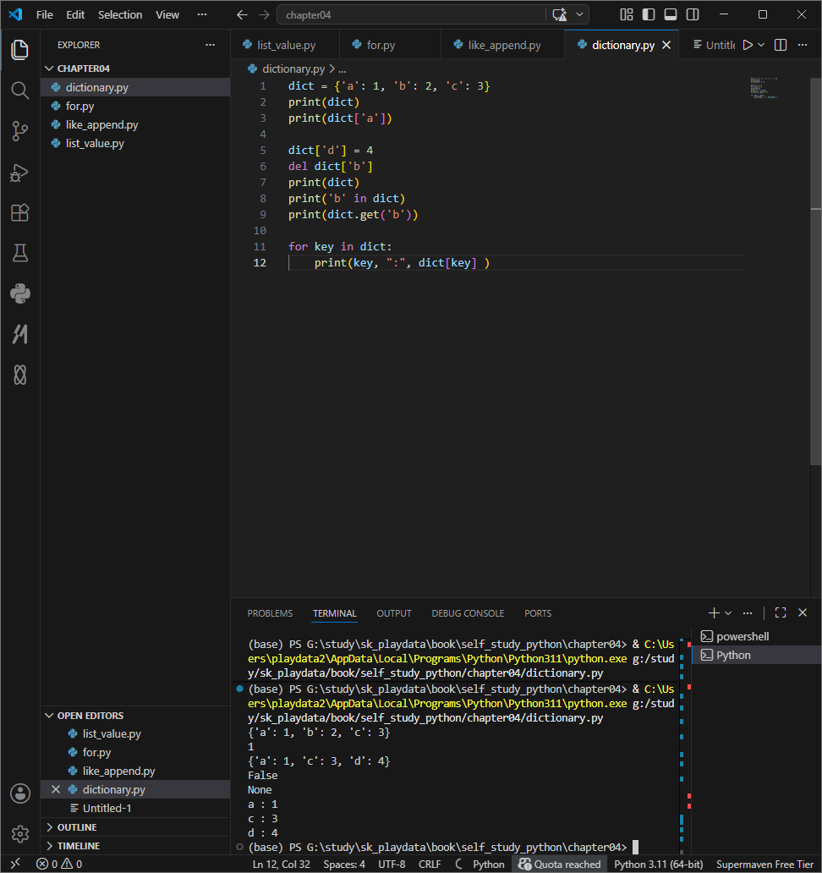Open the Explorer view in activity bar
The width and height of the screenshot is (822, 873).
[20, 50]
